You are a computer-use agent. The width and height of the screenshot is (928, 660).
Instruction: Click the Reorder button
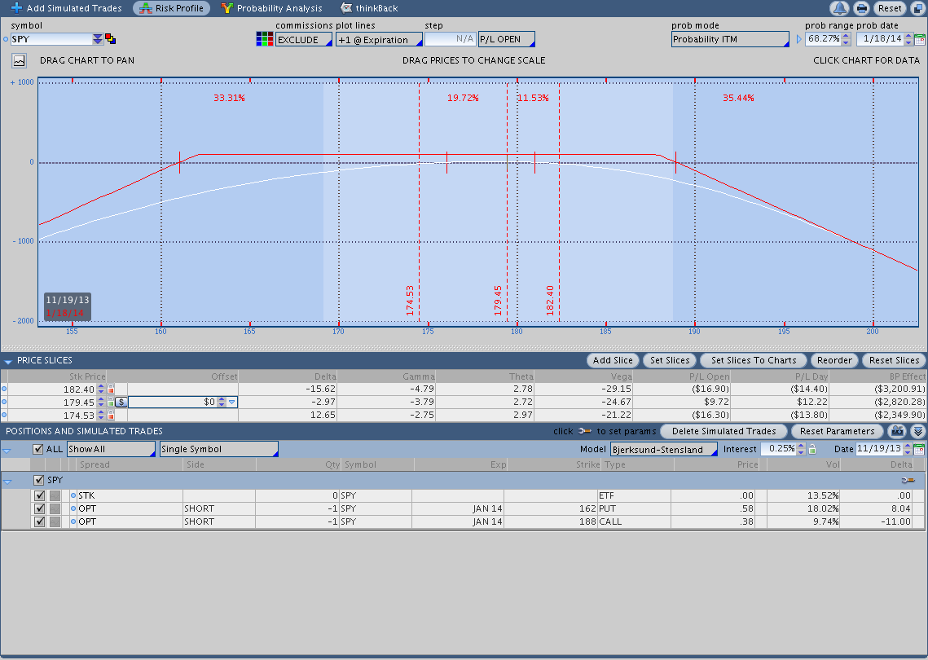click(x=834, y=360)
